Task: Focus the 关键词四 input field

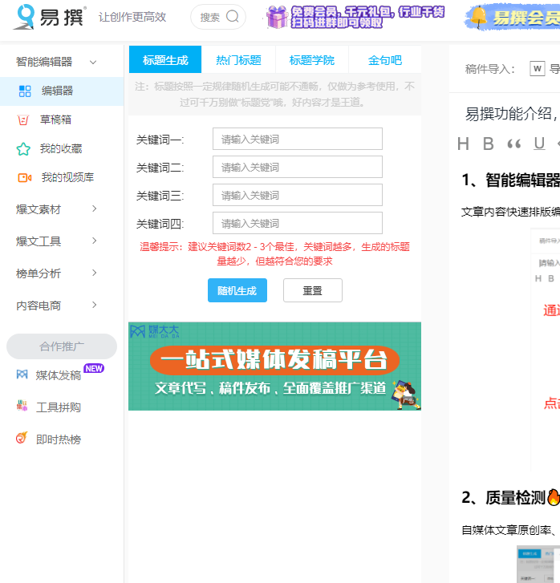Action: click(x=298, y=223)
